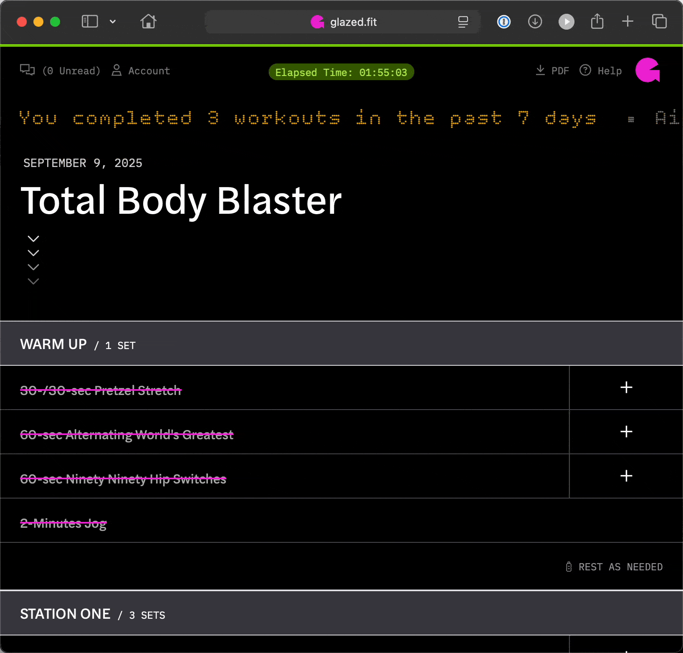The height and width of the screenshot is (653, 683).
Task: Click the September 9, 2025 date
Action: coord(83,163)
